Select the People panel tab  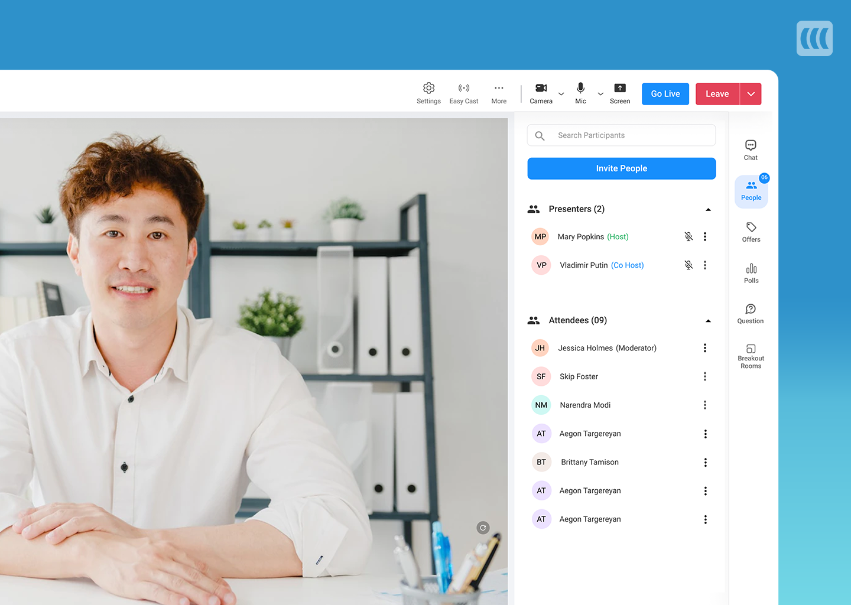751,191
